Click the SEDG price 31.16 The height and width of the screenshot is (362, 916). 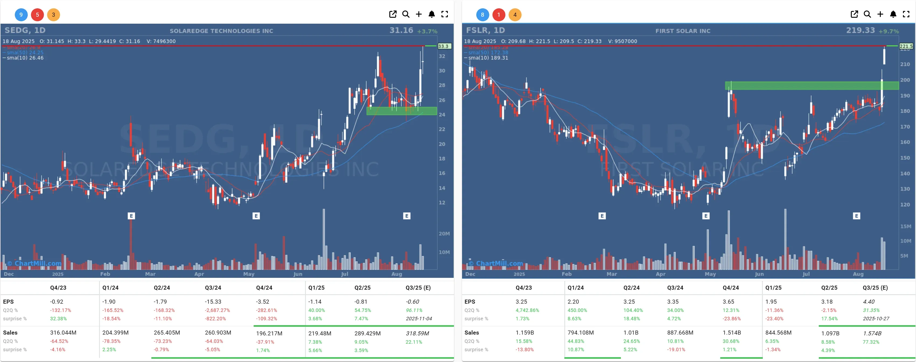[x=401, y=30]
